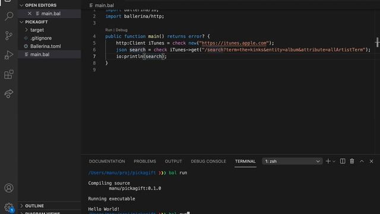Split the terminal panel
380x214 pixels.
point(343,161)
